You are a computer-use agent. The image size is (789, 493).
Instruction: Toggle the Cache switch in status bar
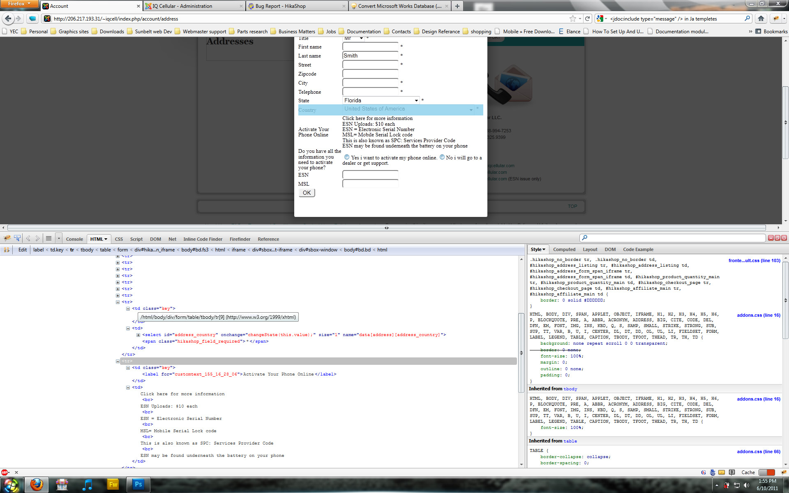(766, 472)
